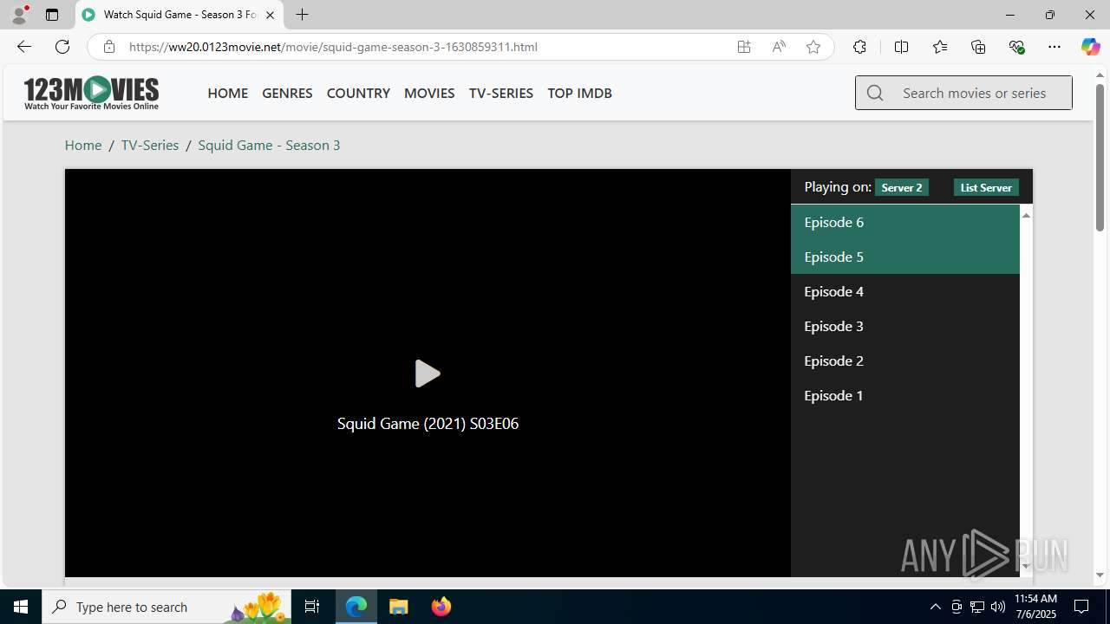
Task: Go back to the previous page
Action: pos(23,47)
